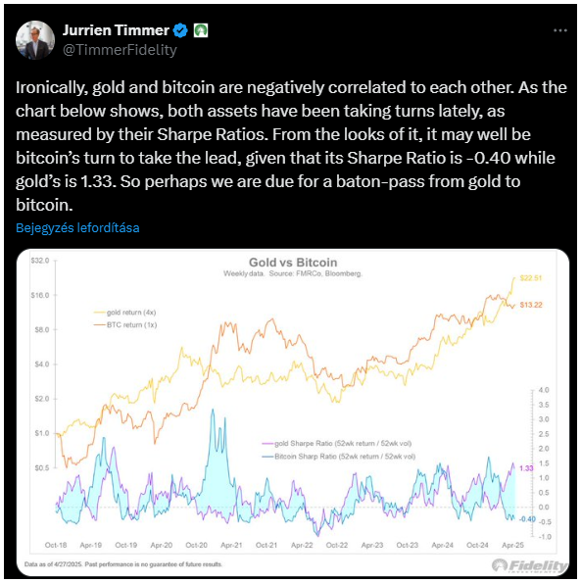Click the Bejegyzés lefordítása translate link
The width and height of the screenshot is (581, 583).
[77, 227]
